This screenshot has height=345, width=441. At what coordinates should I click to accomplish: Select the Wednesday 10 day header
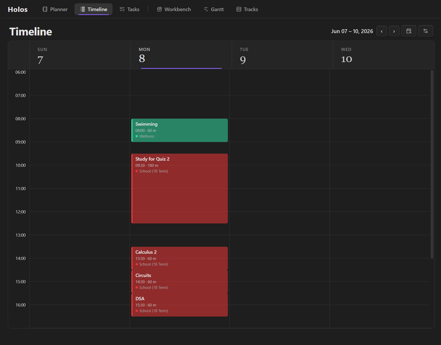[x=384, y=55]
